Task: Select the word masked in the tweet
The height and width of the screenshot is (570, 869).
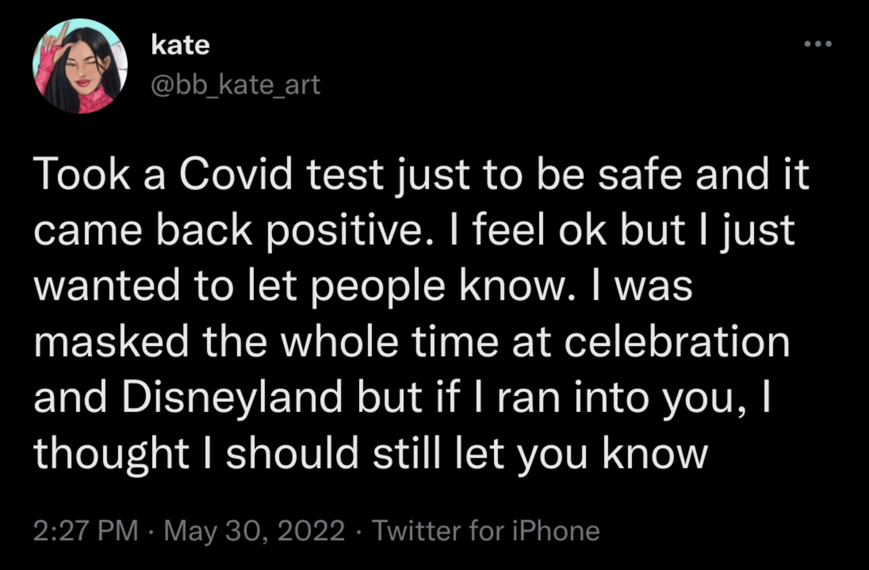Action: (112, 341)
